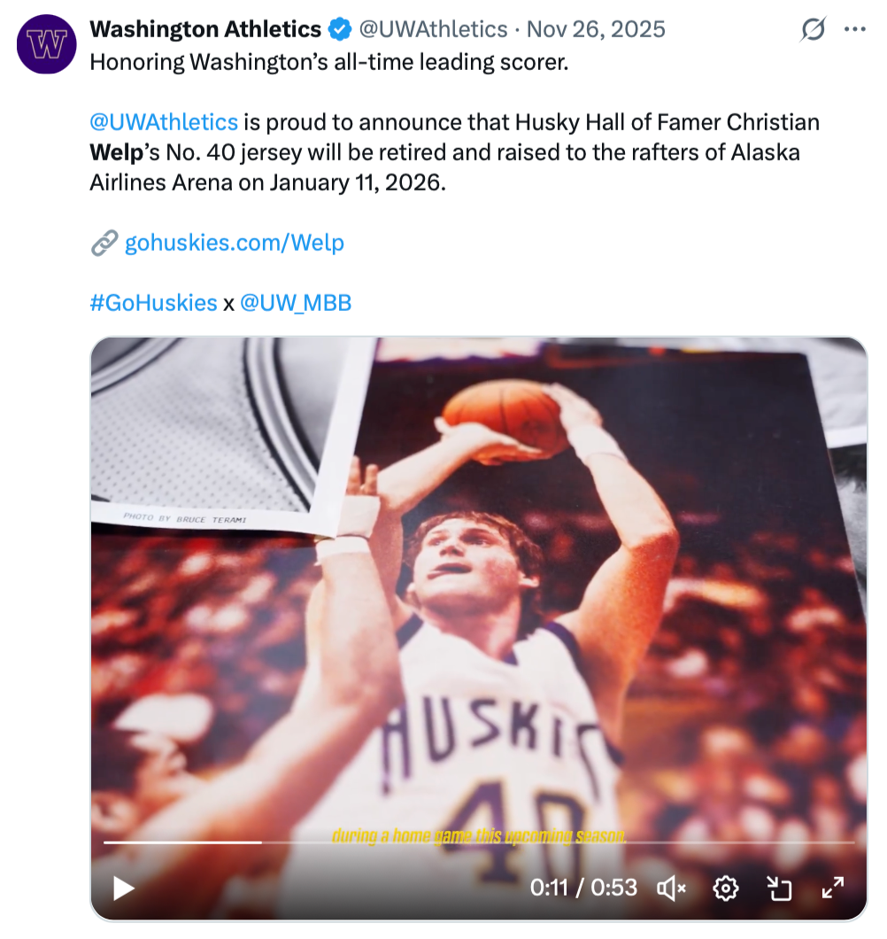
Task: Open the Nov 26, 2025 post timestamp
Action: (x=596, y=29)
